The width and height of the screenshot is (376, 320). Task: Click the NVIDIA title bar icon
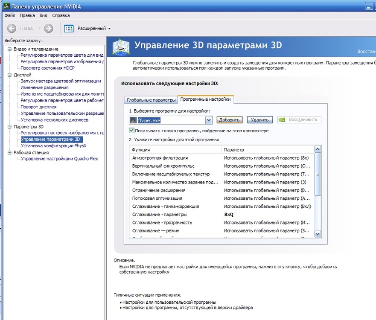6,6
